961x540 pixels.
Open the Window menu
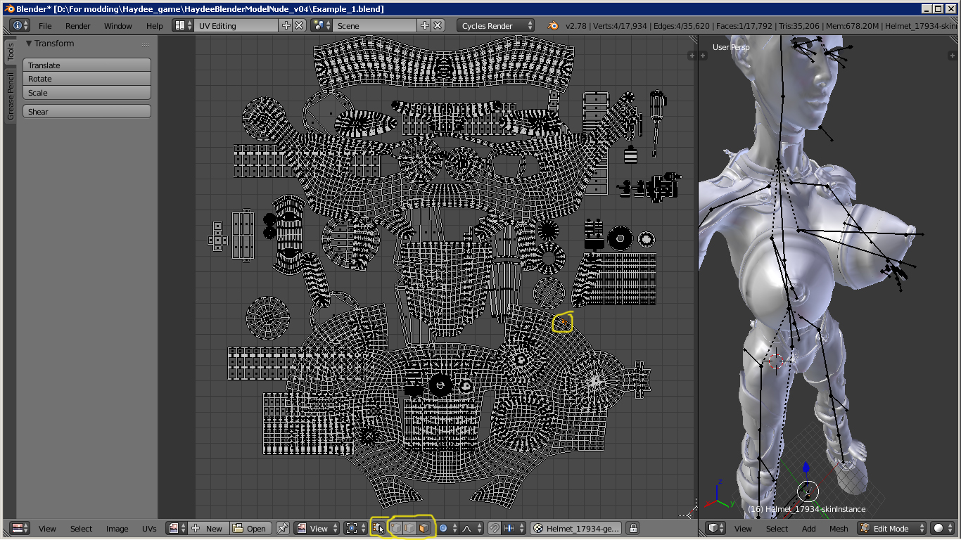click(x=118, y=26)
